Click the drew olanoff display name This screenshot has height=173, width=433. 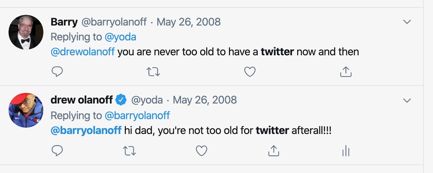[x=82, y=100]
